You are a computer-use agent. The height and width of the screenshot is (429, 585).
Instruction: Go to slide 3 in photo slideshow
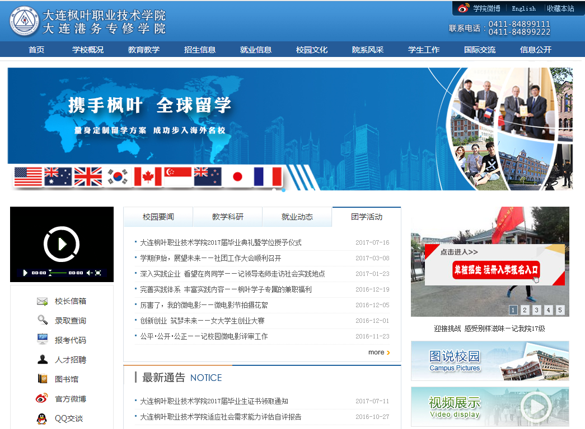point(536,310)
